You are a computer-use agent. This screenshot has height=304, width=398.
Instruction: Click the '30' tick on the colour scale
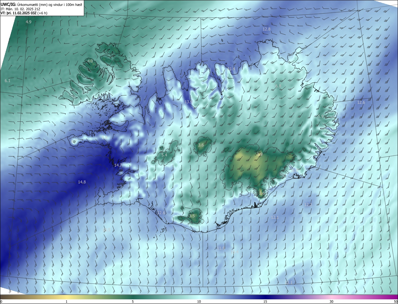(331, 302)
